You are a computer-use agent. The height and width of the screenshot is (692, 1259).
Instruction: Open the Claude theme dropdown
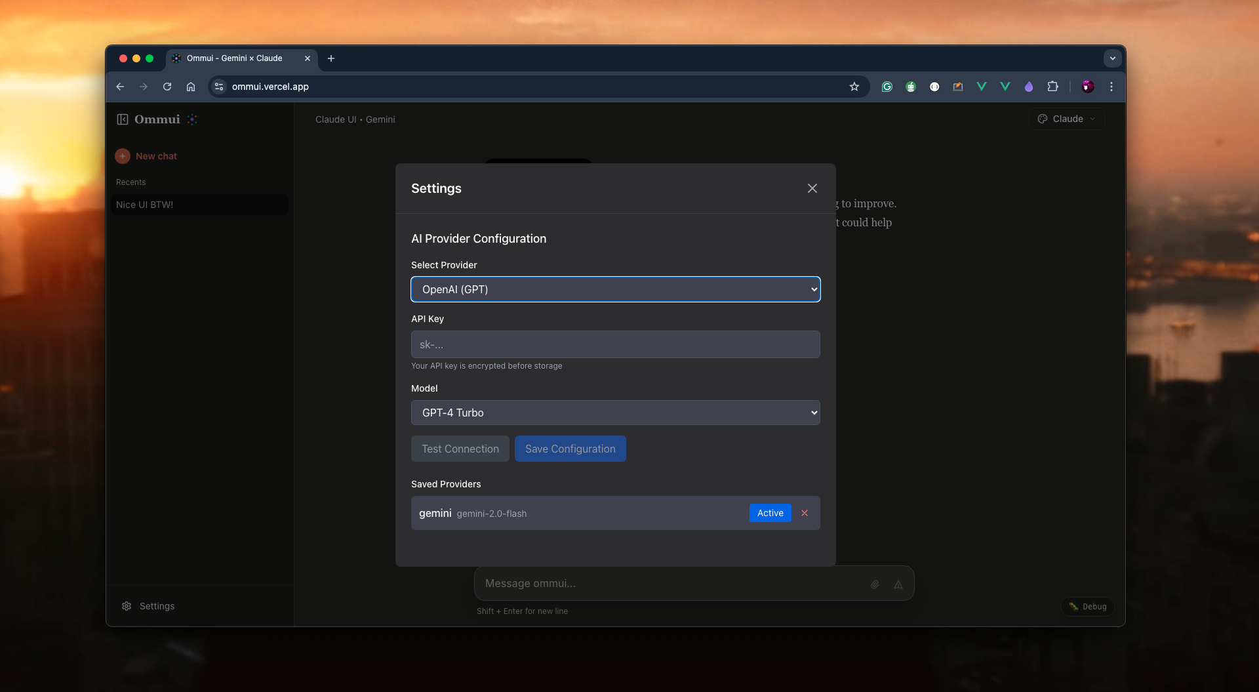[1066, 119]
